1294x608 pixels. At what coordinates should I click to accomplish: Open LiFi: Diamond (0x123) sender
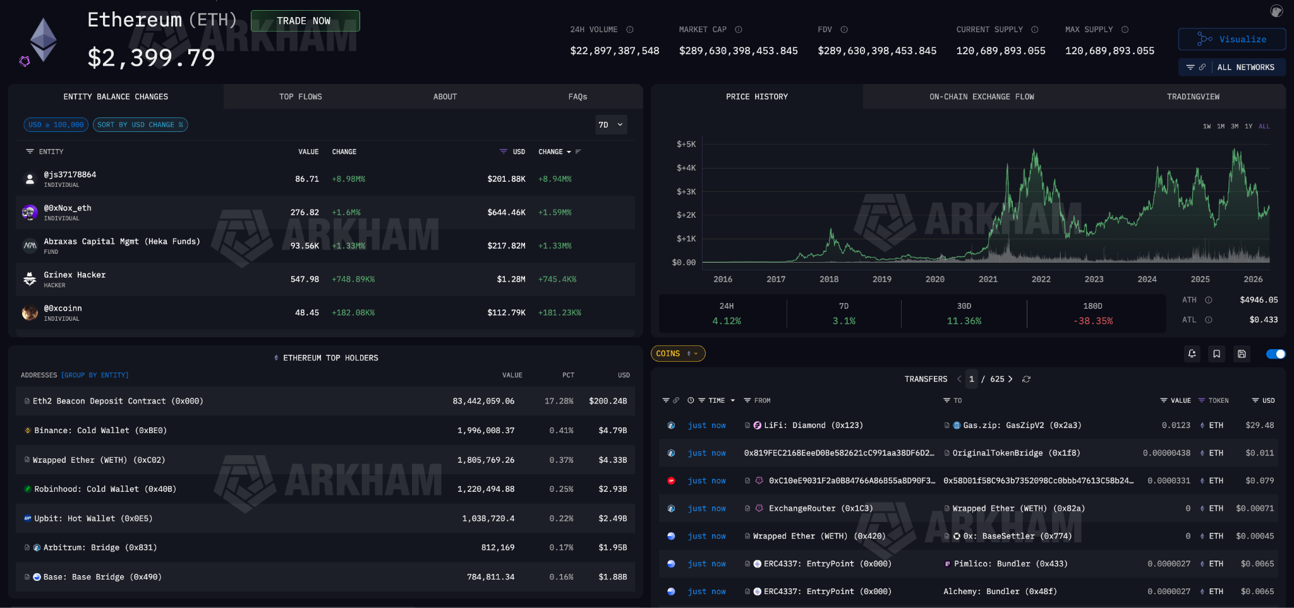[x=813, y=425]
